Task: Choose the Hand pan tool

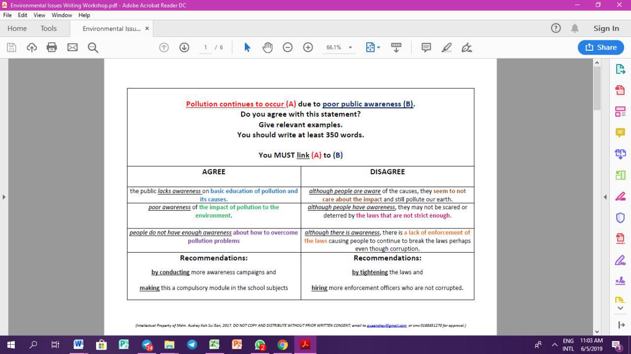Action: [x=267, y=47]
